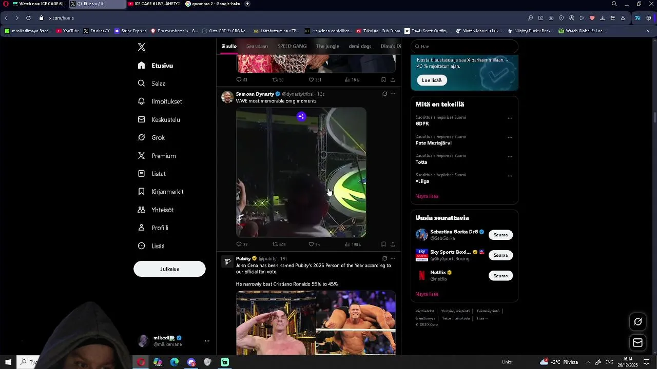The width and height of the screenshot is (657, 369).
Task: Follow Sky Sports Boxing
Action: pyautogui.click(x=500, y=255)
